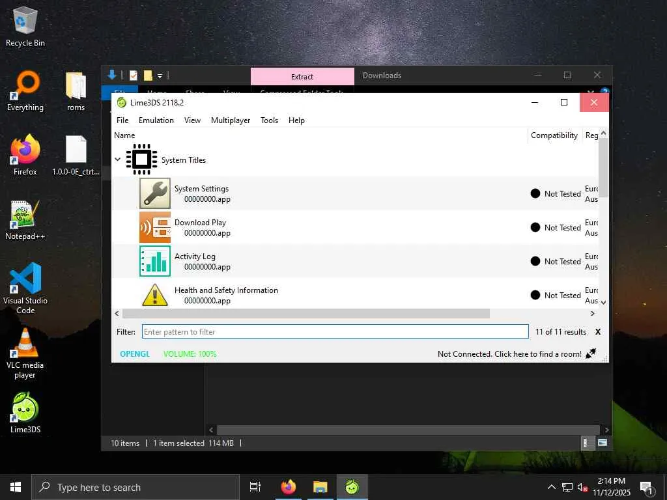Screen dimensions: 667x500
Task: Open the notification center icon
Action: 647,488
